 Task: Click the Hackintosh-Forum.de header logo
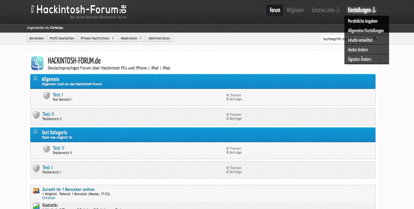79,11
